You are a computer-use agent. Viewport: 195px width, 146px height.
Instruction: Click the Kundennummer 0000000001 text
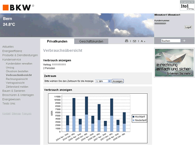162,22
